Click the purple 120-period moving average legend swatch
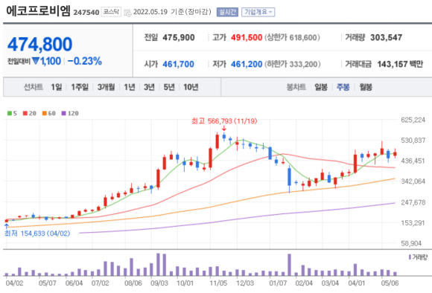Screen dimensions: 432x293 tap(63, 113)
